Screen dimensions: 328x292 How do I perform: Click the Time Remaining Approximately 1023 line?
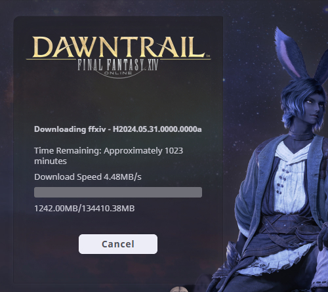[x=109, y=151]
